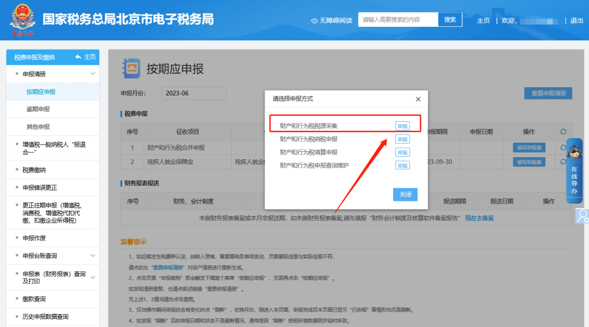This screenshot has width=589, height=327.
Task: Click the tax bureau emblem logo
Action: point(23,20)
